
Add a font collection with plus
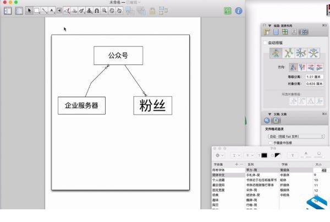coord(237,164)
